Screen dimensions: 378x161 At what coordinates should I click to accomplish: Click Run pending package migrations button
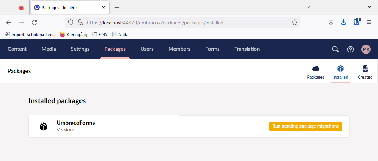click(306, 126)
